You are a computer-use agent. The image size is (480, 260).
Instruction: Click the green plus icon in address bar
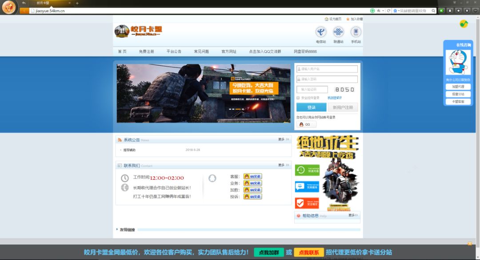[372, 11]
